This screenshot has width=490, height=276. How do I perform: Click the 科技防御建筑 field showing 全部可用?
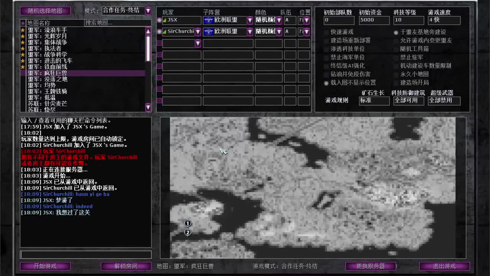[x=408, y=100]
